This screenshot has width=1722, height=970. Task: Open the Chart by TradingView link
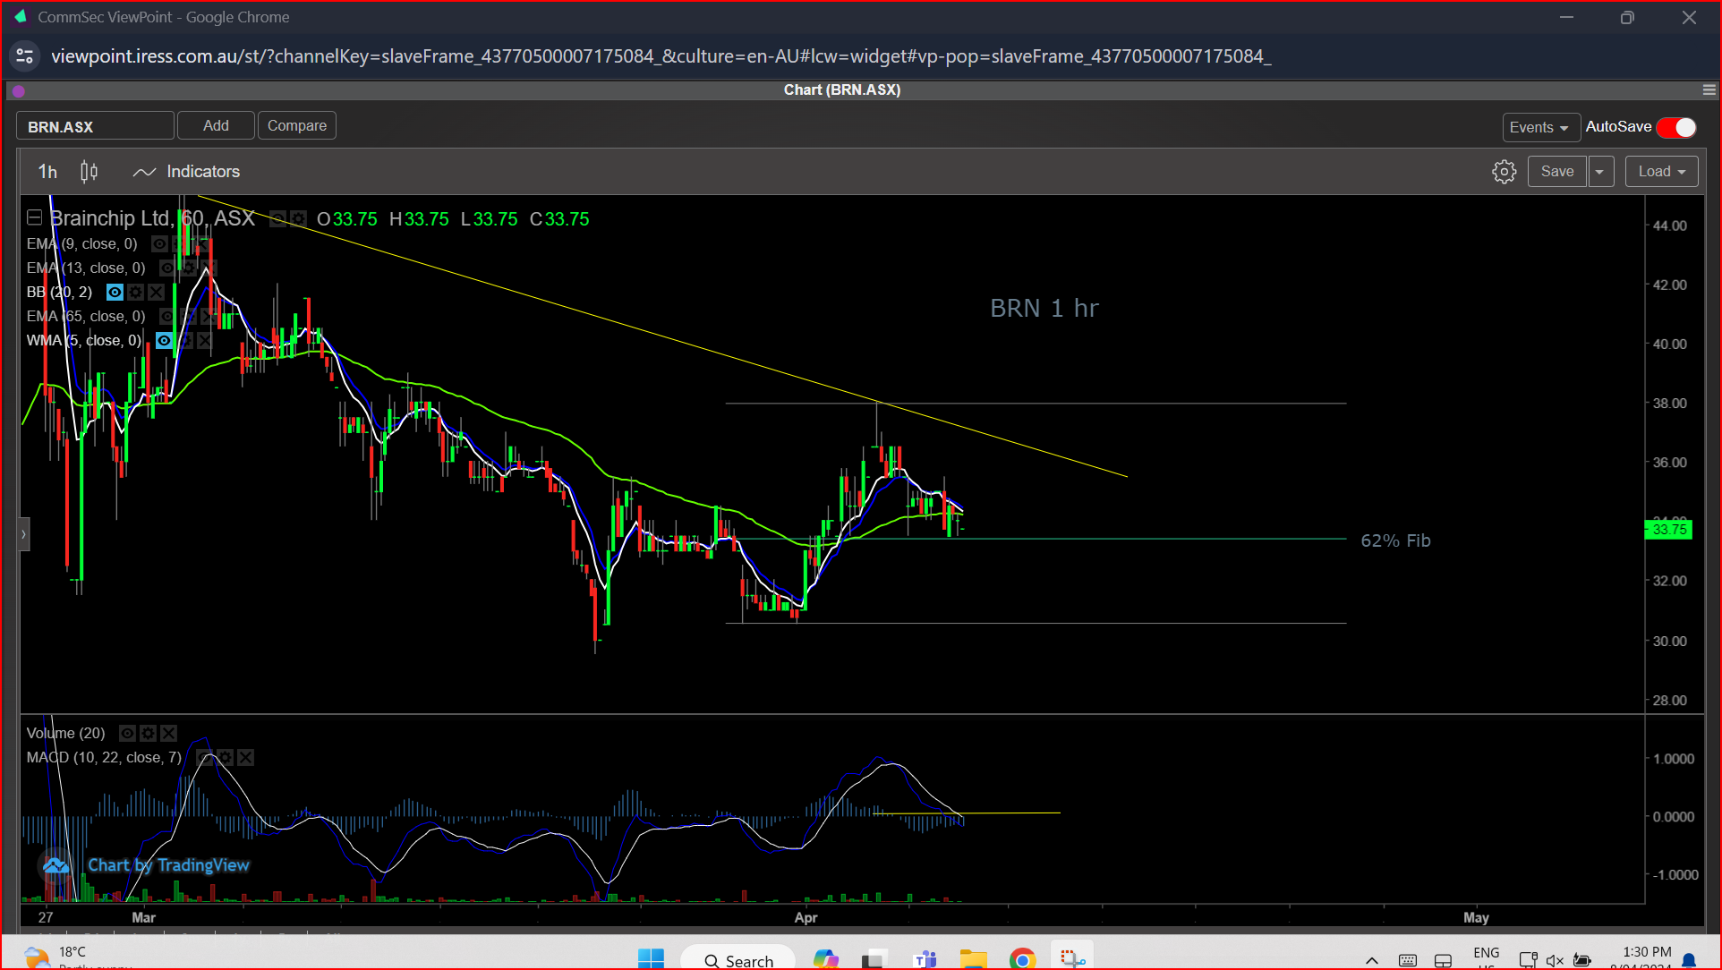pyautogui.click(x=168, y=864)
